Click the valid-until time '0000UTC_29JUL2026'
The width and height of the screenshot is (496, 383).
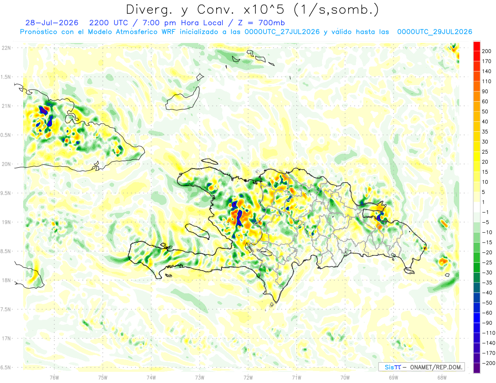[434, 32]
